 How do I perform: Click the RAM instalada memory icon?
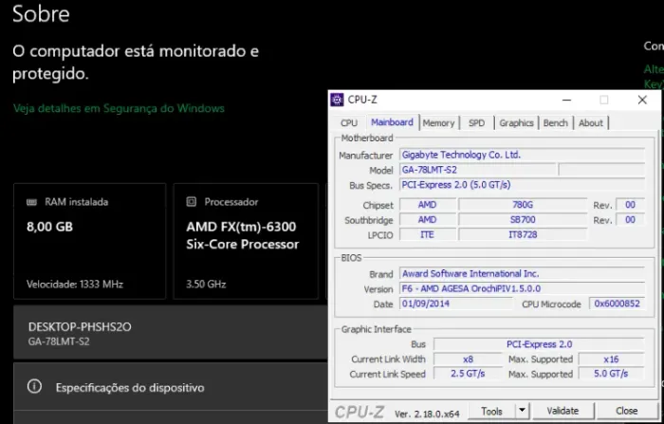click(x=31, y=202)
